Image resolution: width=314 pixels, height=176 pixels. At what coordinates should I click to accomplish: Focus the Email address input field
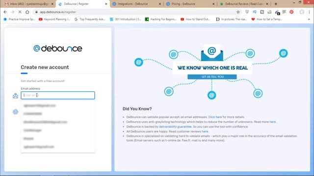(58, 95)
